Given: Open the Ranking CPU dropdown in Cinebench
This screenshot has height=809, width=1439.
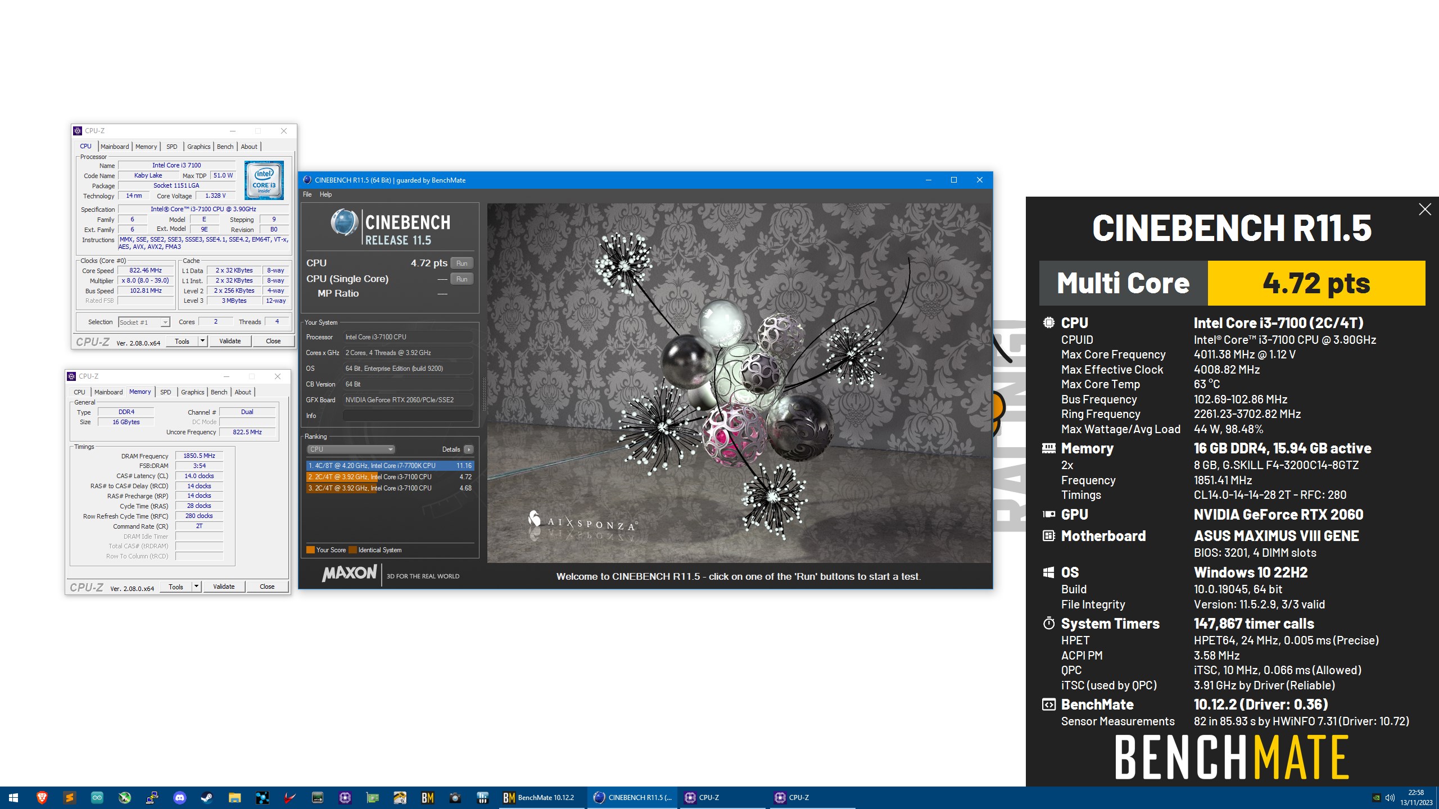Looking at the screenshot, I should pos(351,449).
